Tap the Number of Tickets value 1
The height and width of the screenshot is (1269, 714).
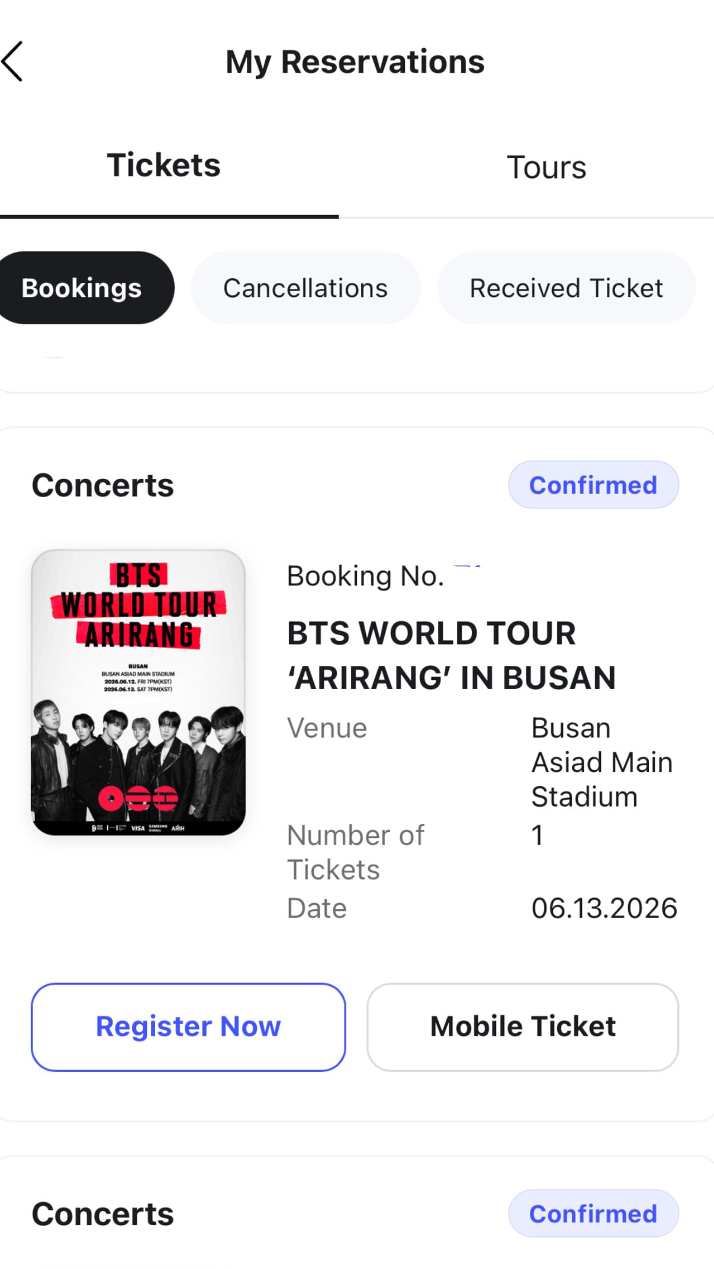click(537, 836)
